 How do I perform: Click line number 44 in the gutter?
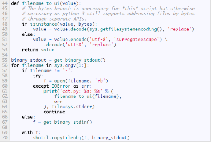click(x=5, y=3)
